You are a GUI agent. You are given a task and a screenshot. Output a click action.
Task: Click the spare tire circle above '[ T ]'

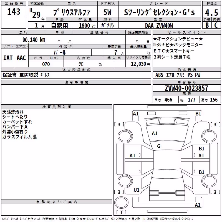(121, 202)
